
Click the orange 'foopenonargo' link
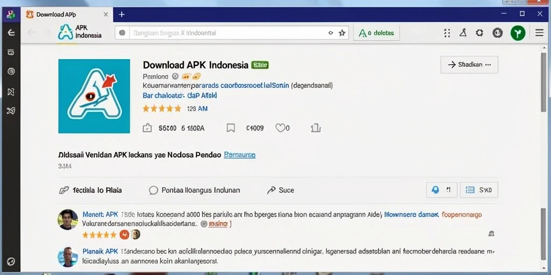pos(462,214)
